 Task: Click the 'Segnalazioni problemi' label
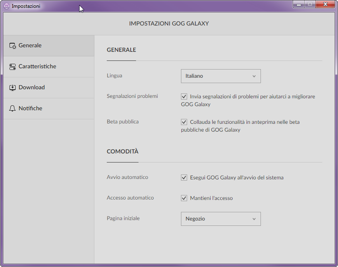pyautogui.click(x=132, y=96)
